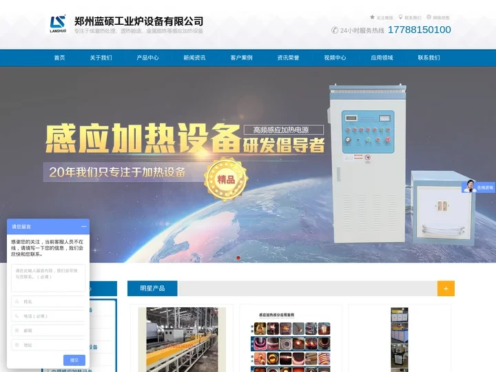Click the 精品 gold badge on the banner
This screenshot has height=372, width=496.
click(226, 179)
